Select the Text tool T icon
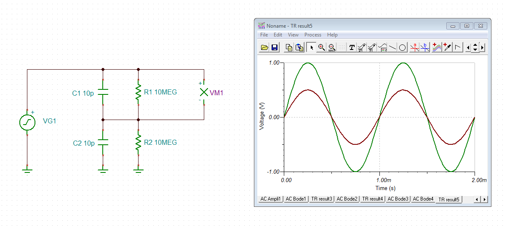Screen dimensions: 507x227 [x=352, y=47]
